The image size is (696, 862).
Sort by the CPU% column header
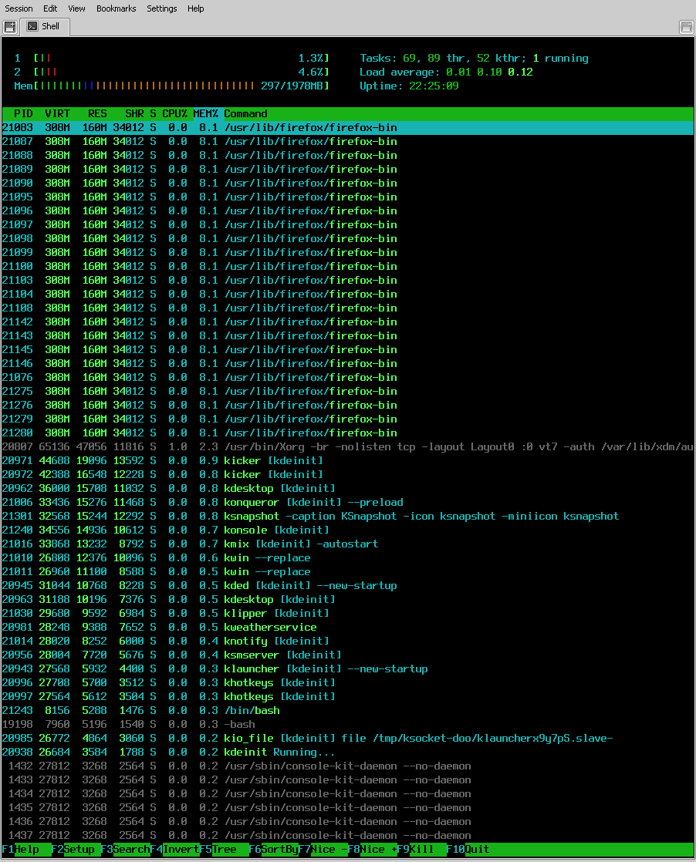pyautogui.click(x=174, y=114)
